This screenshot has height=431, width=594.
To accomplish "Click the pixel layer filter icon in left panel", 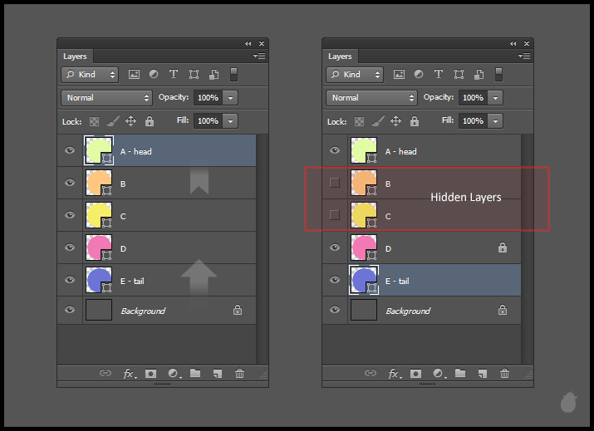I will coord(134,75).
